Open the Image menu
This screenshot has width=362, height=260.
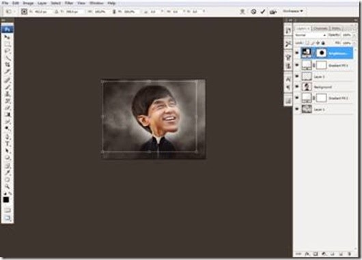click(28, 3)
